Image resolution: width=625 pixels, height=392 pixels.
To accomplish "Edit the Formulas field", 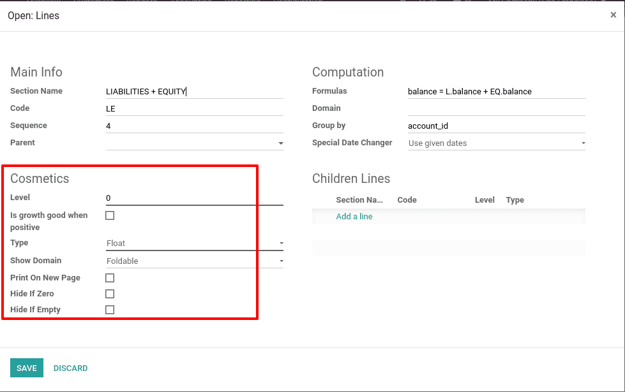I will (496, 92).
